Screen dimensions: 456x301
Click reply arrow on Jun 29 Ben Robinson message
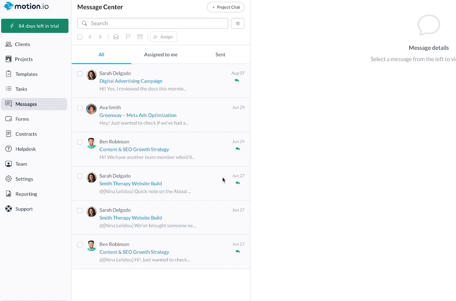237,149
